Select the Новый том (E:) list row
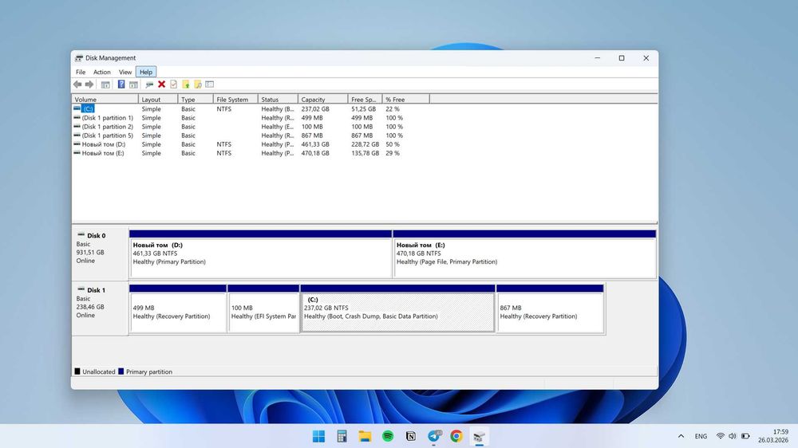 103,153
